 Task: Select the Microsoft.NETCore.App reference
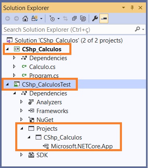(82, 146)
